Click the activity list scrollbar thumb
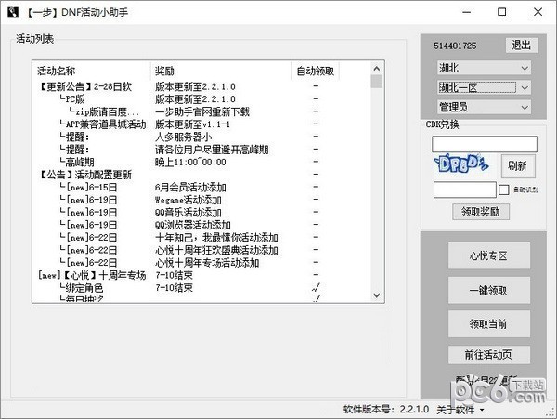Viewport: 557px width, 419px height. [377, 82]
